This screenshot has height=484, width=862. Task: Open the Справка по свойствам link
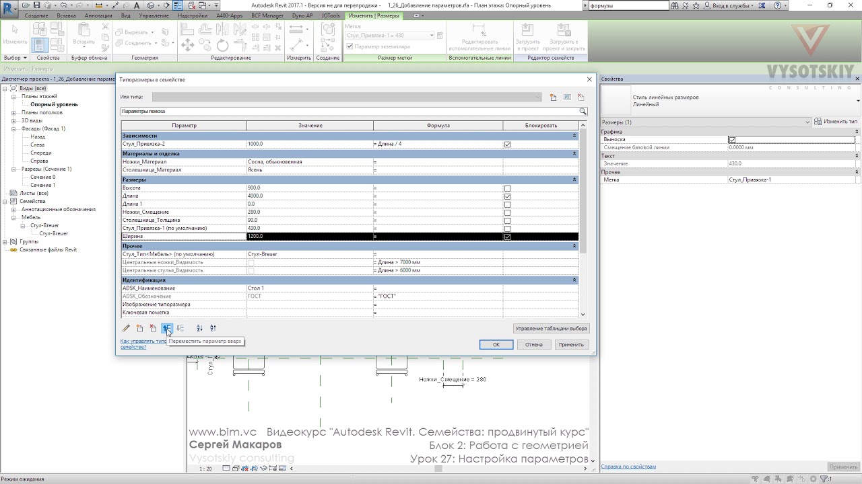point(628,467)
